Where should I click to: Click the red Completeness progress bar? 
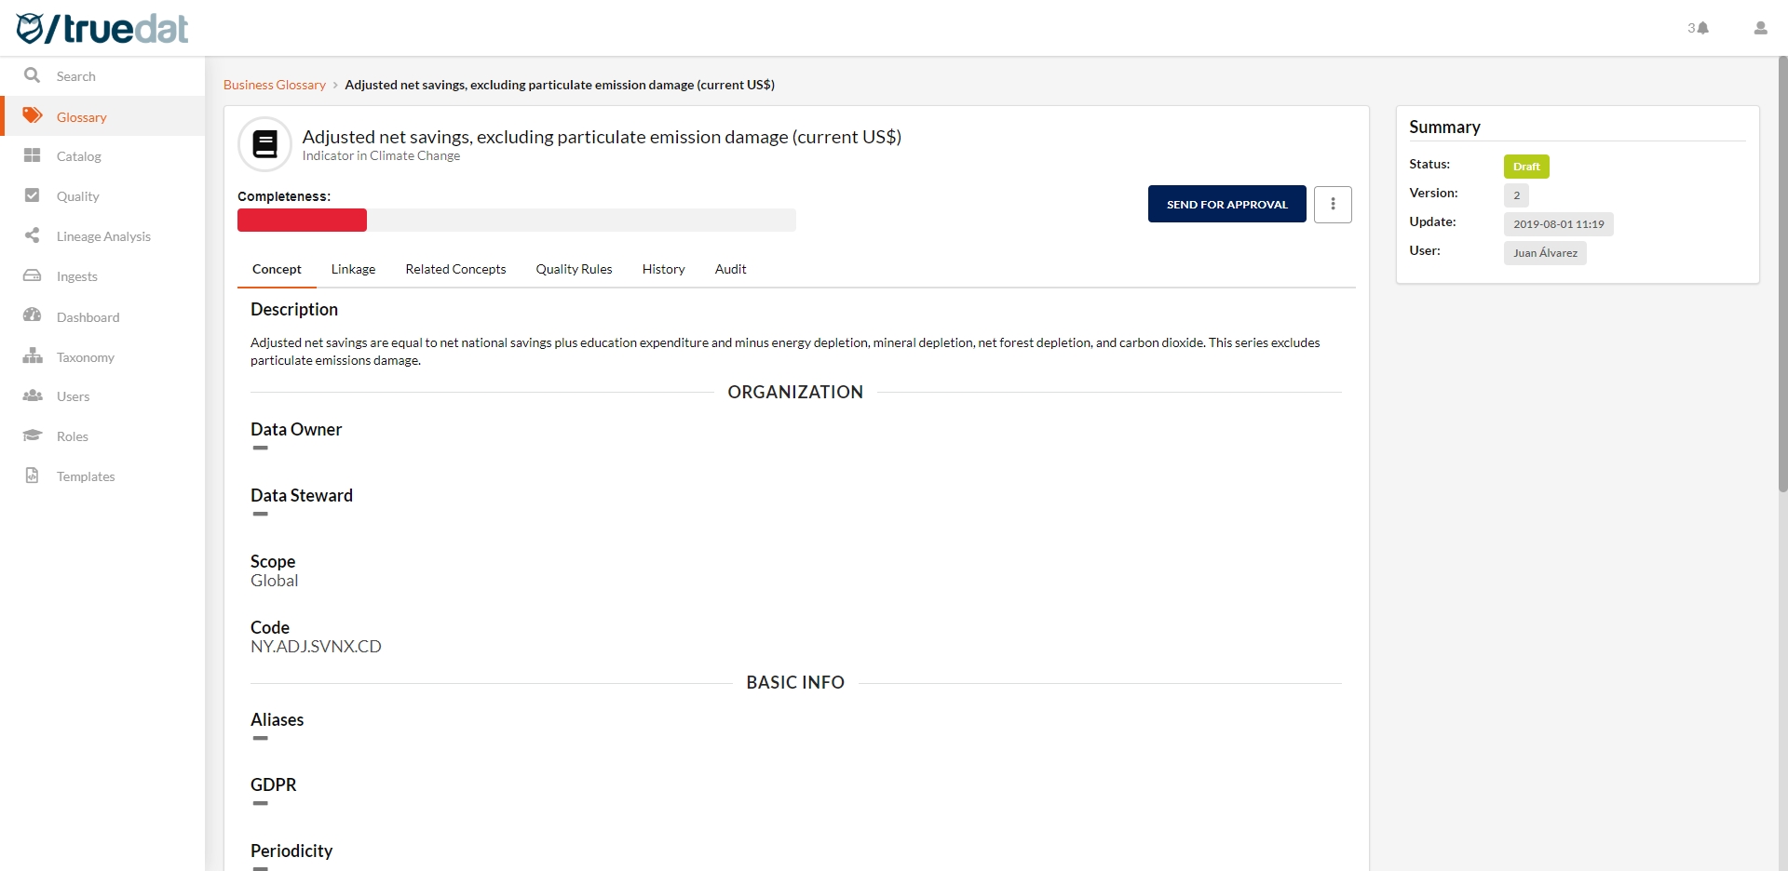(x=302, y=221)
